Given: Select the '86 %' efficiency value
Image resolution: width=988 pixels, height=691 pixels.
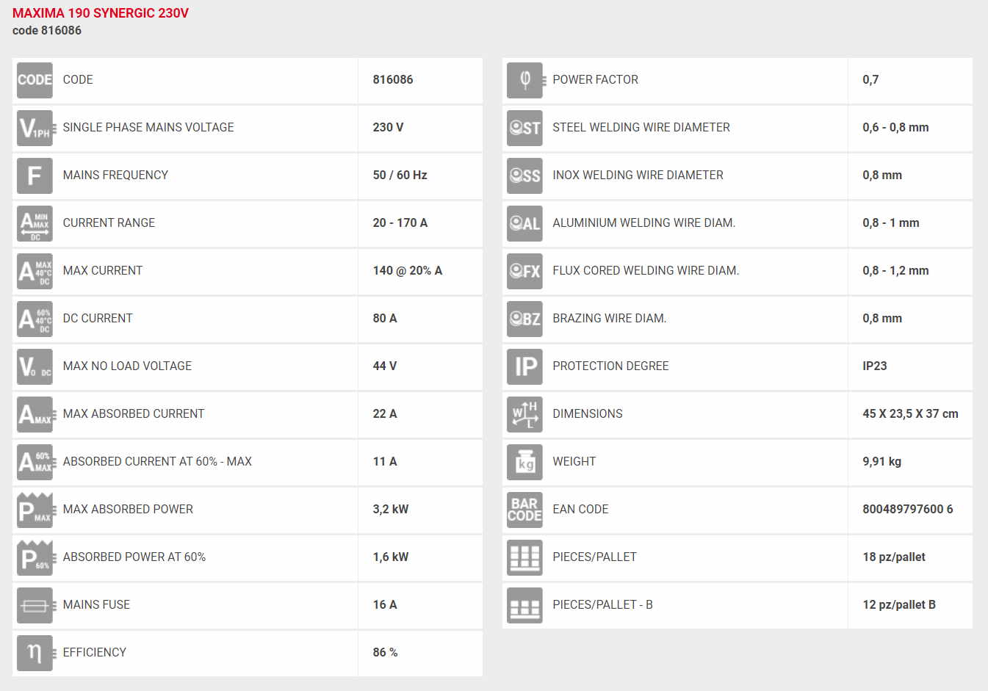Looking at the screenshot, I should click(385, 653).
